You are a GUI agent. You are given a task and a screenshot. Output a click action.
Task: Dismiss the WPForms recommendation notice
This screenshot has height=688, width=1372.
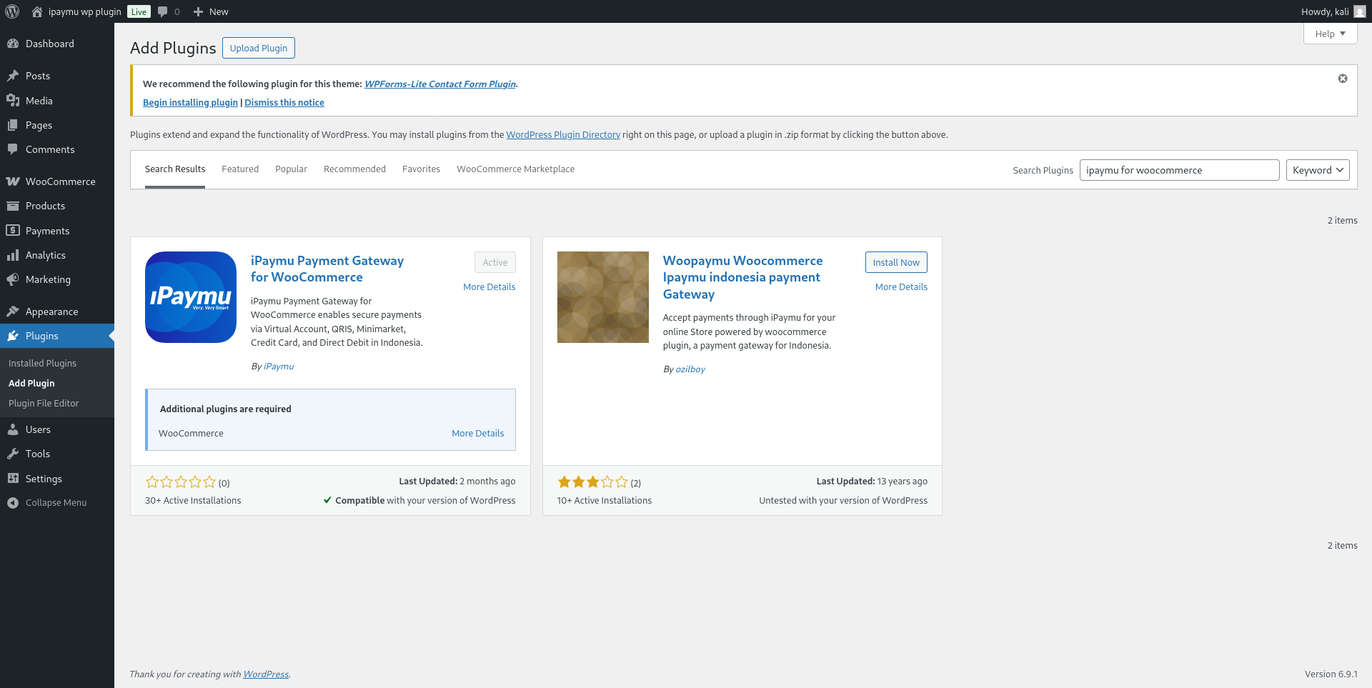pos(1343,79)
